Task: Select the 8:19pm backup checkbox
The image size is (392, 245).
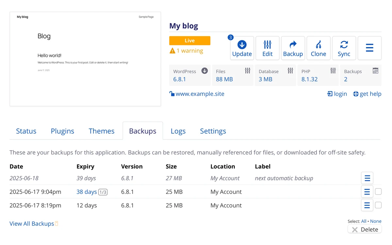Action: tap(378, 205)
